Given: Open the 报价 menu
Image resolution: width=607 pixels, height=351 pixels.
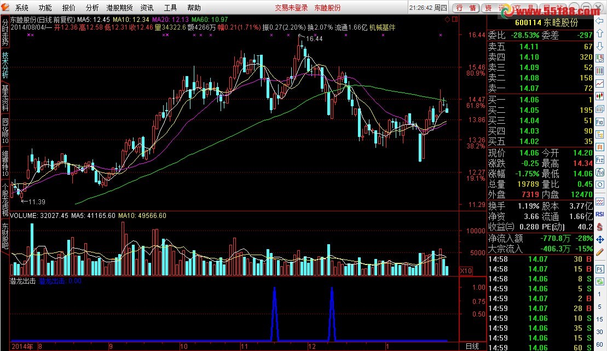Looking at the screenshot, I should 68,8.
